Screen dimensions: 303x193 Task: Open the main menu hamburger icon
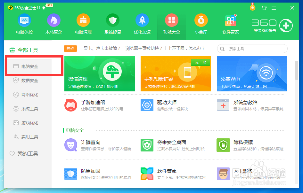274,8
